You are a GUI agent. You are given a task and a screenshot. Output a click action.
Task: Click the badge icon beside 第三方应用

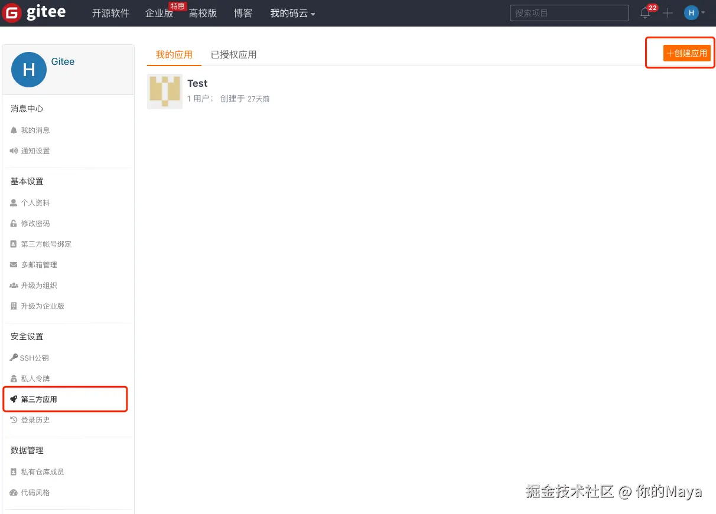coord(14,399)
